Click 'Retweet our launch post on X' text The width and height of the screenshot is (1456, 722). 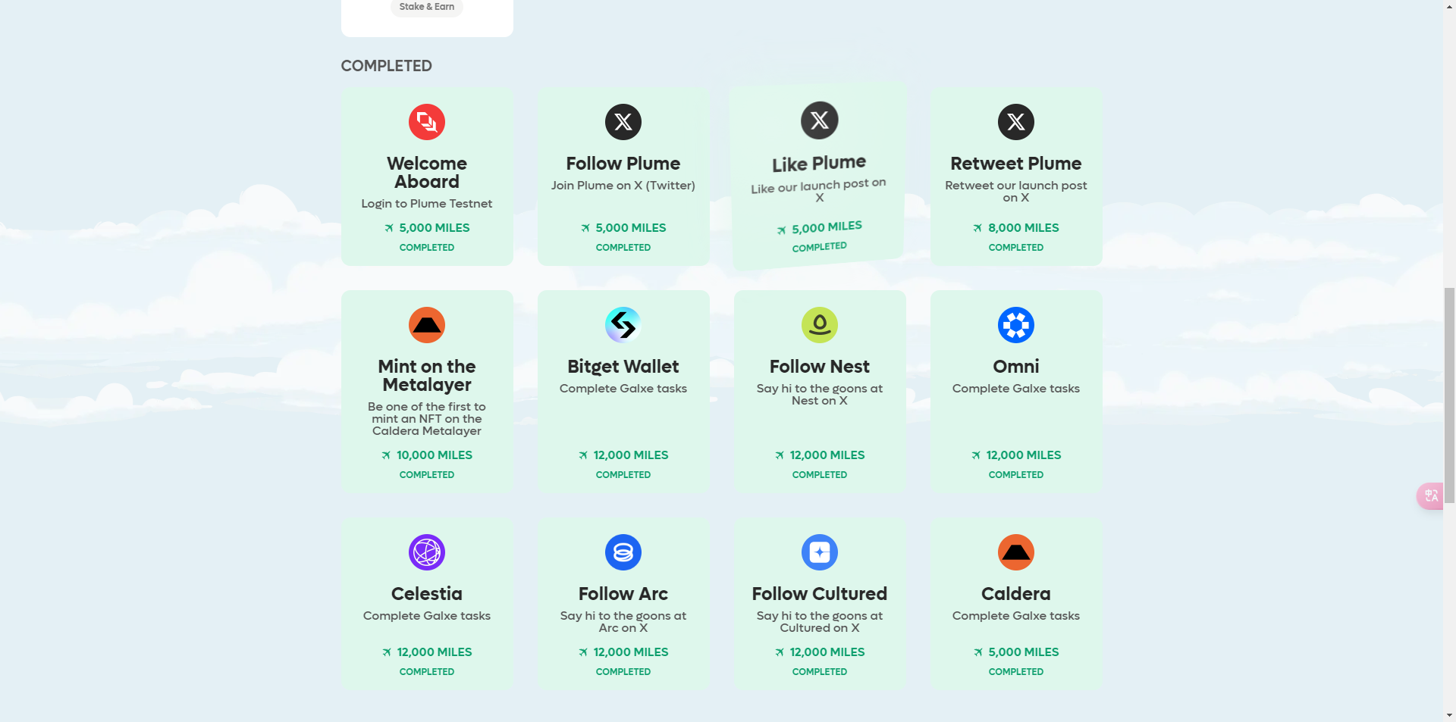click(1016, 192)
